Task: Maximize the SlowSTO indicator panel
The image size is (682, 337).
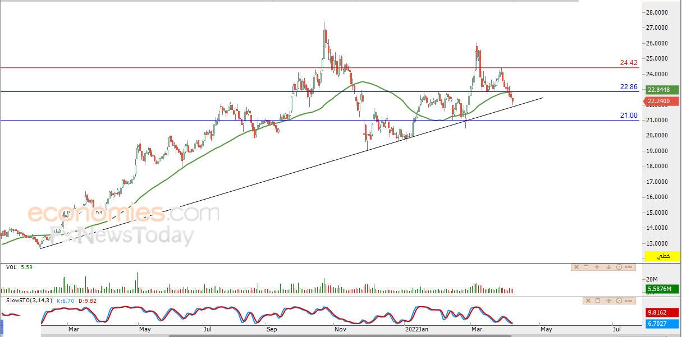Action: coord(598,301)
